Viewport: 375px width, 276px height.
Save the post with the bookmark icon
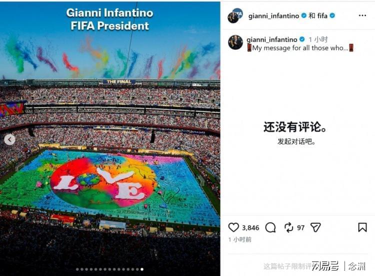[362, 227]
